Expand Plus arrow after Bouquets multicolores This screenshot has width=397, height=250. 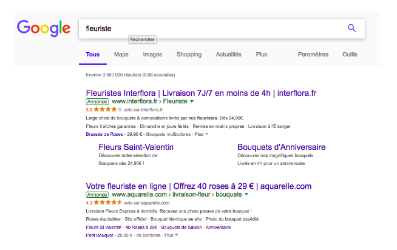(x=206, y=134)
